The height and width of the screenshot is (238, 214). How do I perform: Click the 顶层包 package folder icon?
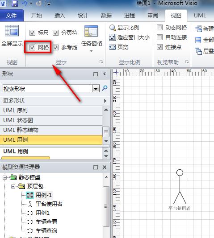tap(21, 186)
